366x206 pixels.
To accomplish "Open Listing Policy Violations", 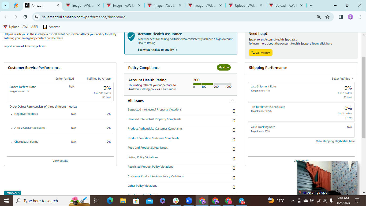I will click(x=143, y=157).
